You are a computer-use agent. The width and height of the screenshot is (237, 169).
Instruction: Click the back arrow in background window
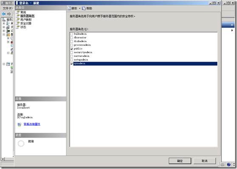(4, 14)
